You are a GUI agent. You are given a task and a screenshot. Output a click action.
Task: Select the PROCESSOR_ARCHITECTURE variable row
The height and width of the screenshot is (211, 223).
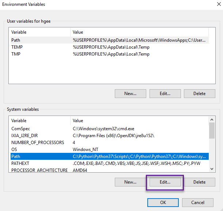tap(39, 170)
